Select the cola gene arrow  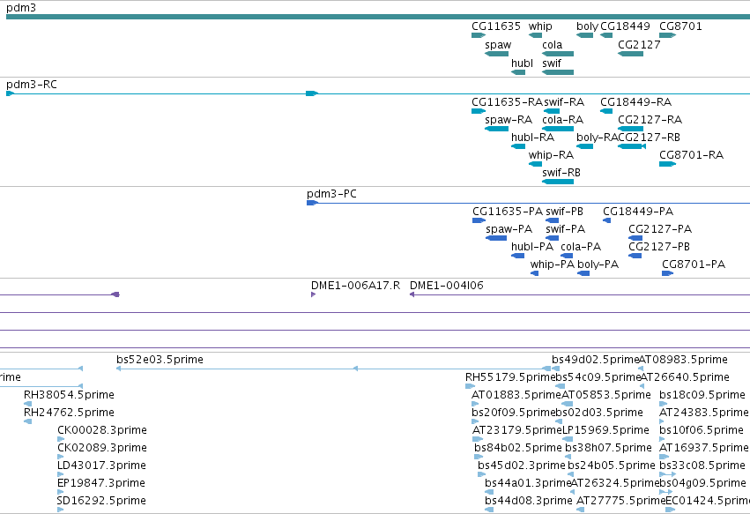[558, 54]
